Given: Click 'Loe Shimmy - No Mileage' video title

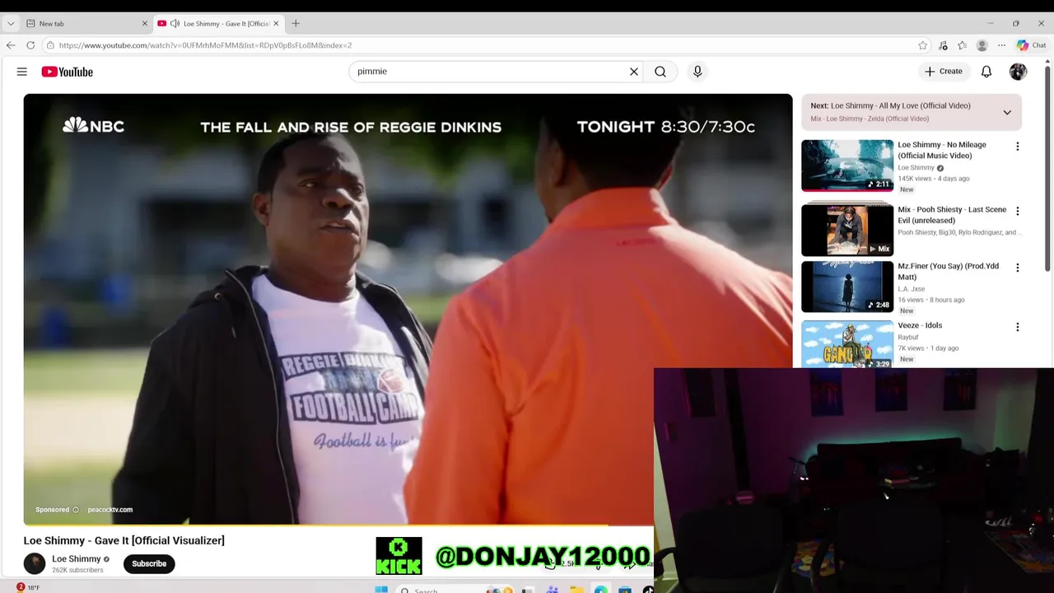Looking at the screenshot, I should (x=941, y=150).
